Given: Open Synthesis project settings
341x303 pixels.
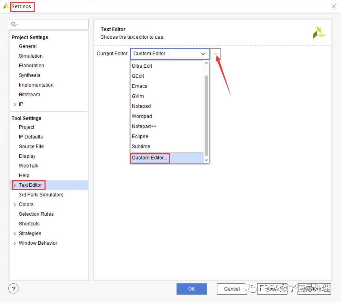Looking at the screenshot, I should point(30,75).
